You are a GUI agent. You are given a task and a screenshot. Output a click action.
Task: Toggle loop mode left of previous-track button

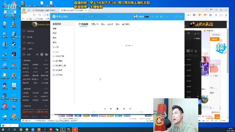(105, 109)
